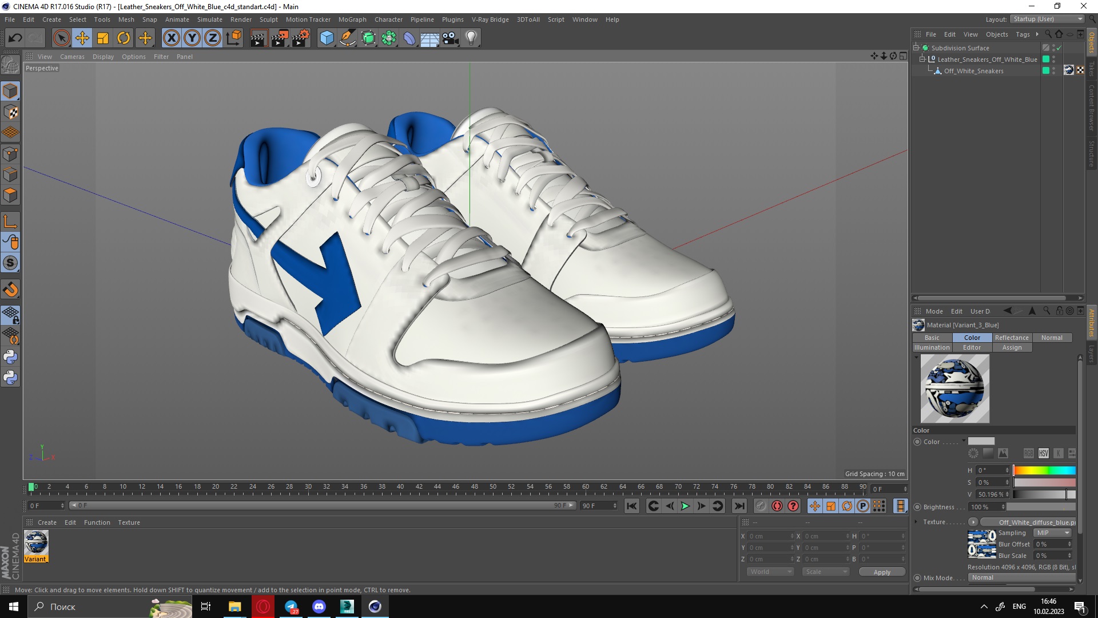Switch to Texture mode icon
This screenshot has height=618, width=1098.
(10, 112)
